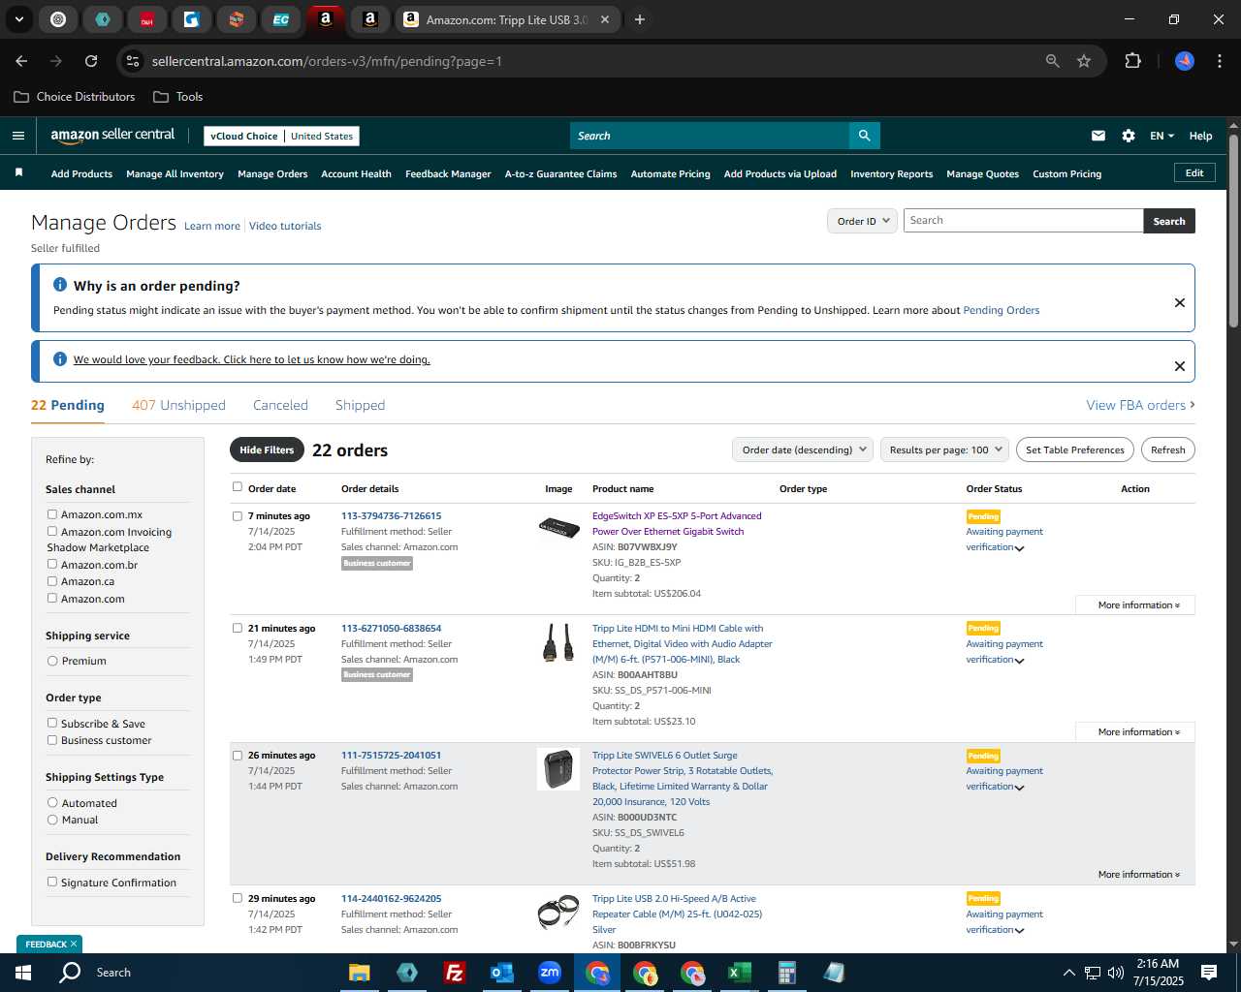Image resolution: width=1241 pixels, height=992 pixels.
Task: Close the FEEDBACK tab with its X
Action: 74,944
